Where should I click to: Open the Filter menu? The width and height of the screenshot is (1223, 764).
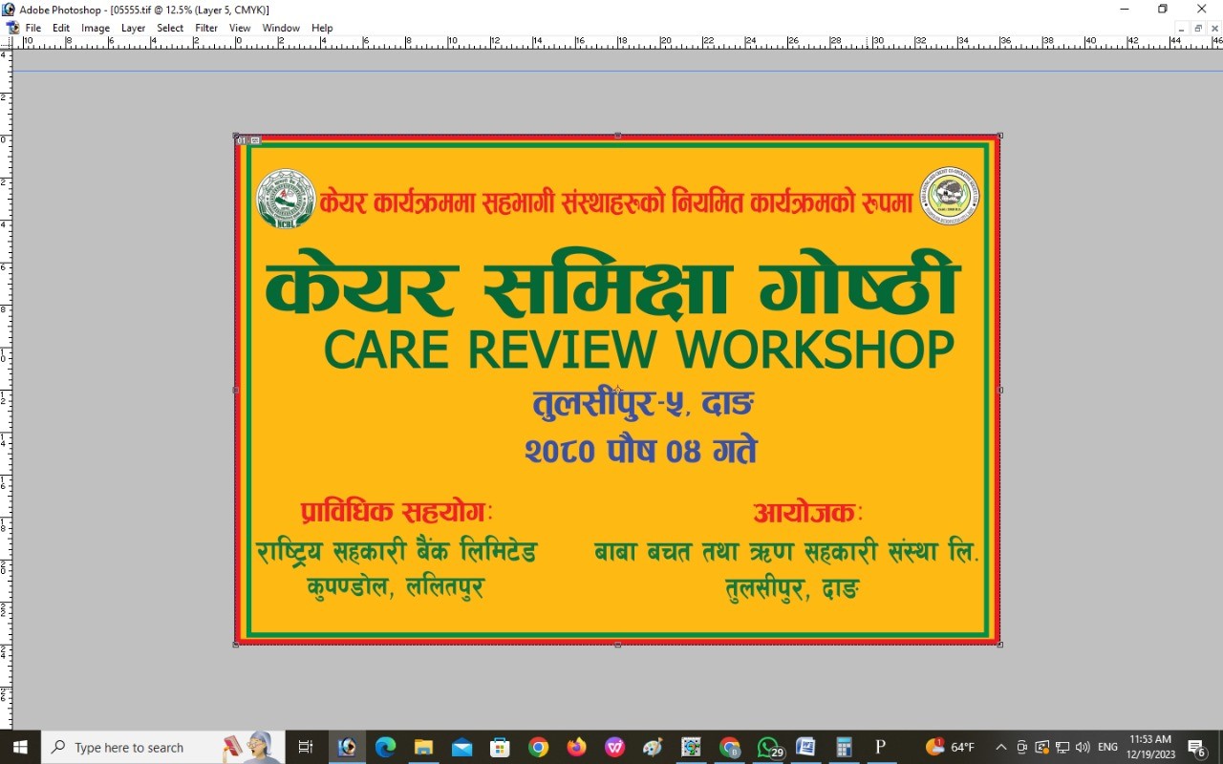[x=206, y=28]
